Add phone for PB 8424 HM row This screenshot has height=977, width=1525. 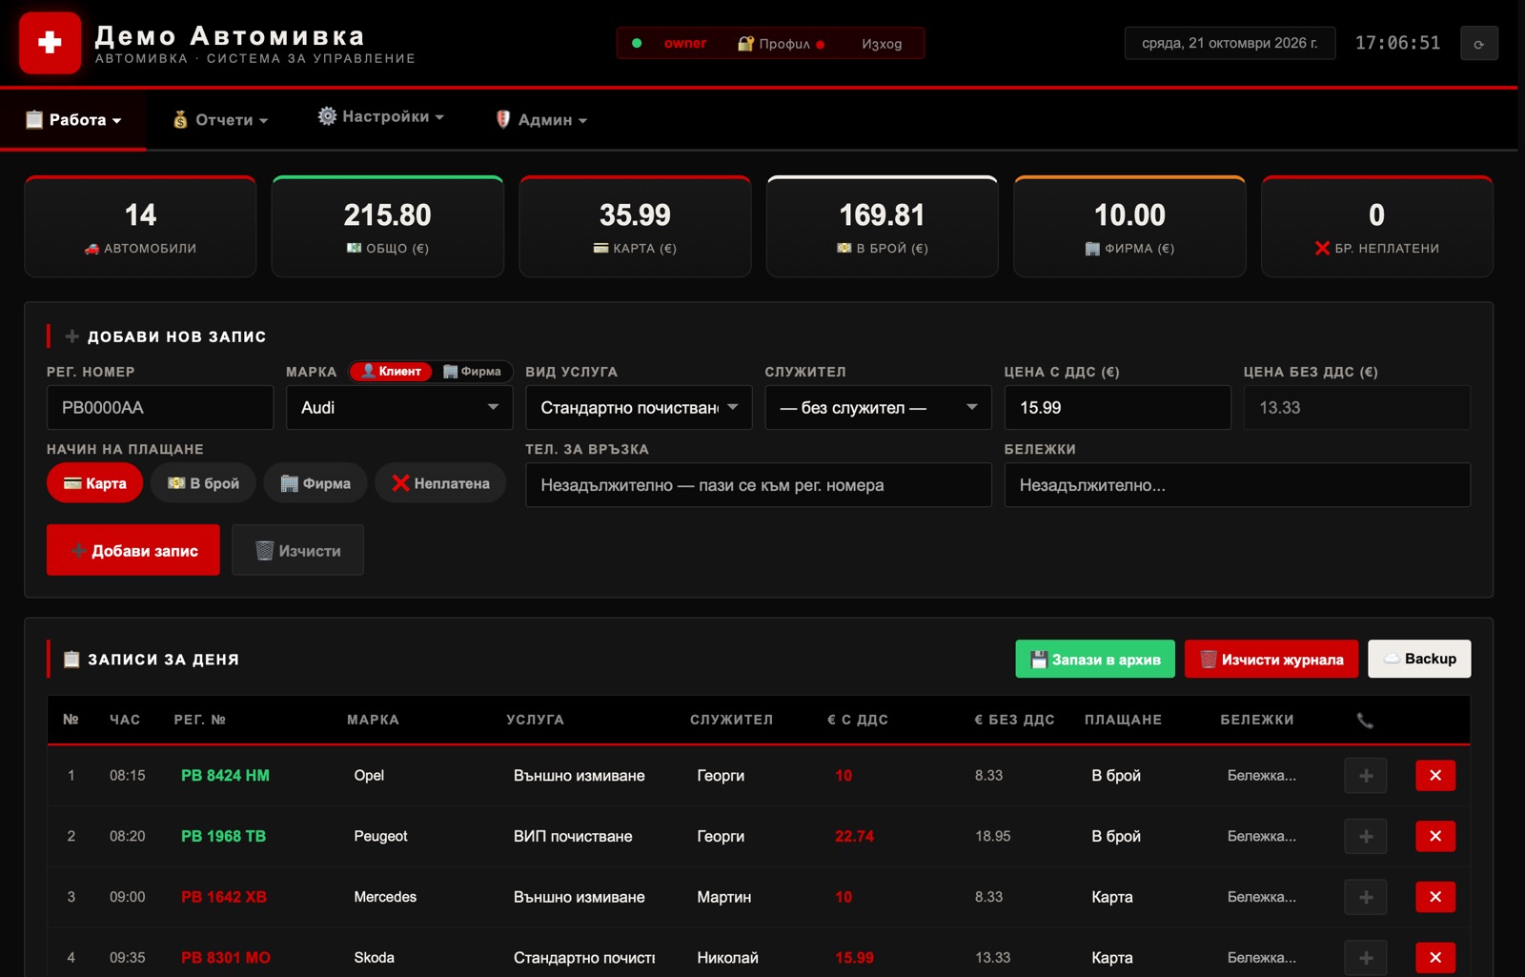point(1365,776)
